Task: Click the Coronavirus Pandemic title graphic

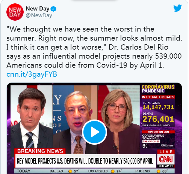Action: click(x=158, y=89)
